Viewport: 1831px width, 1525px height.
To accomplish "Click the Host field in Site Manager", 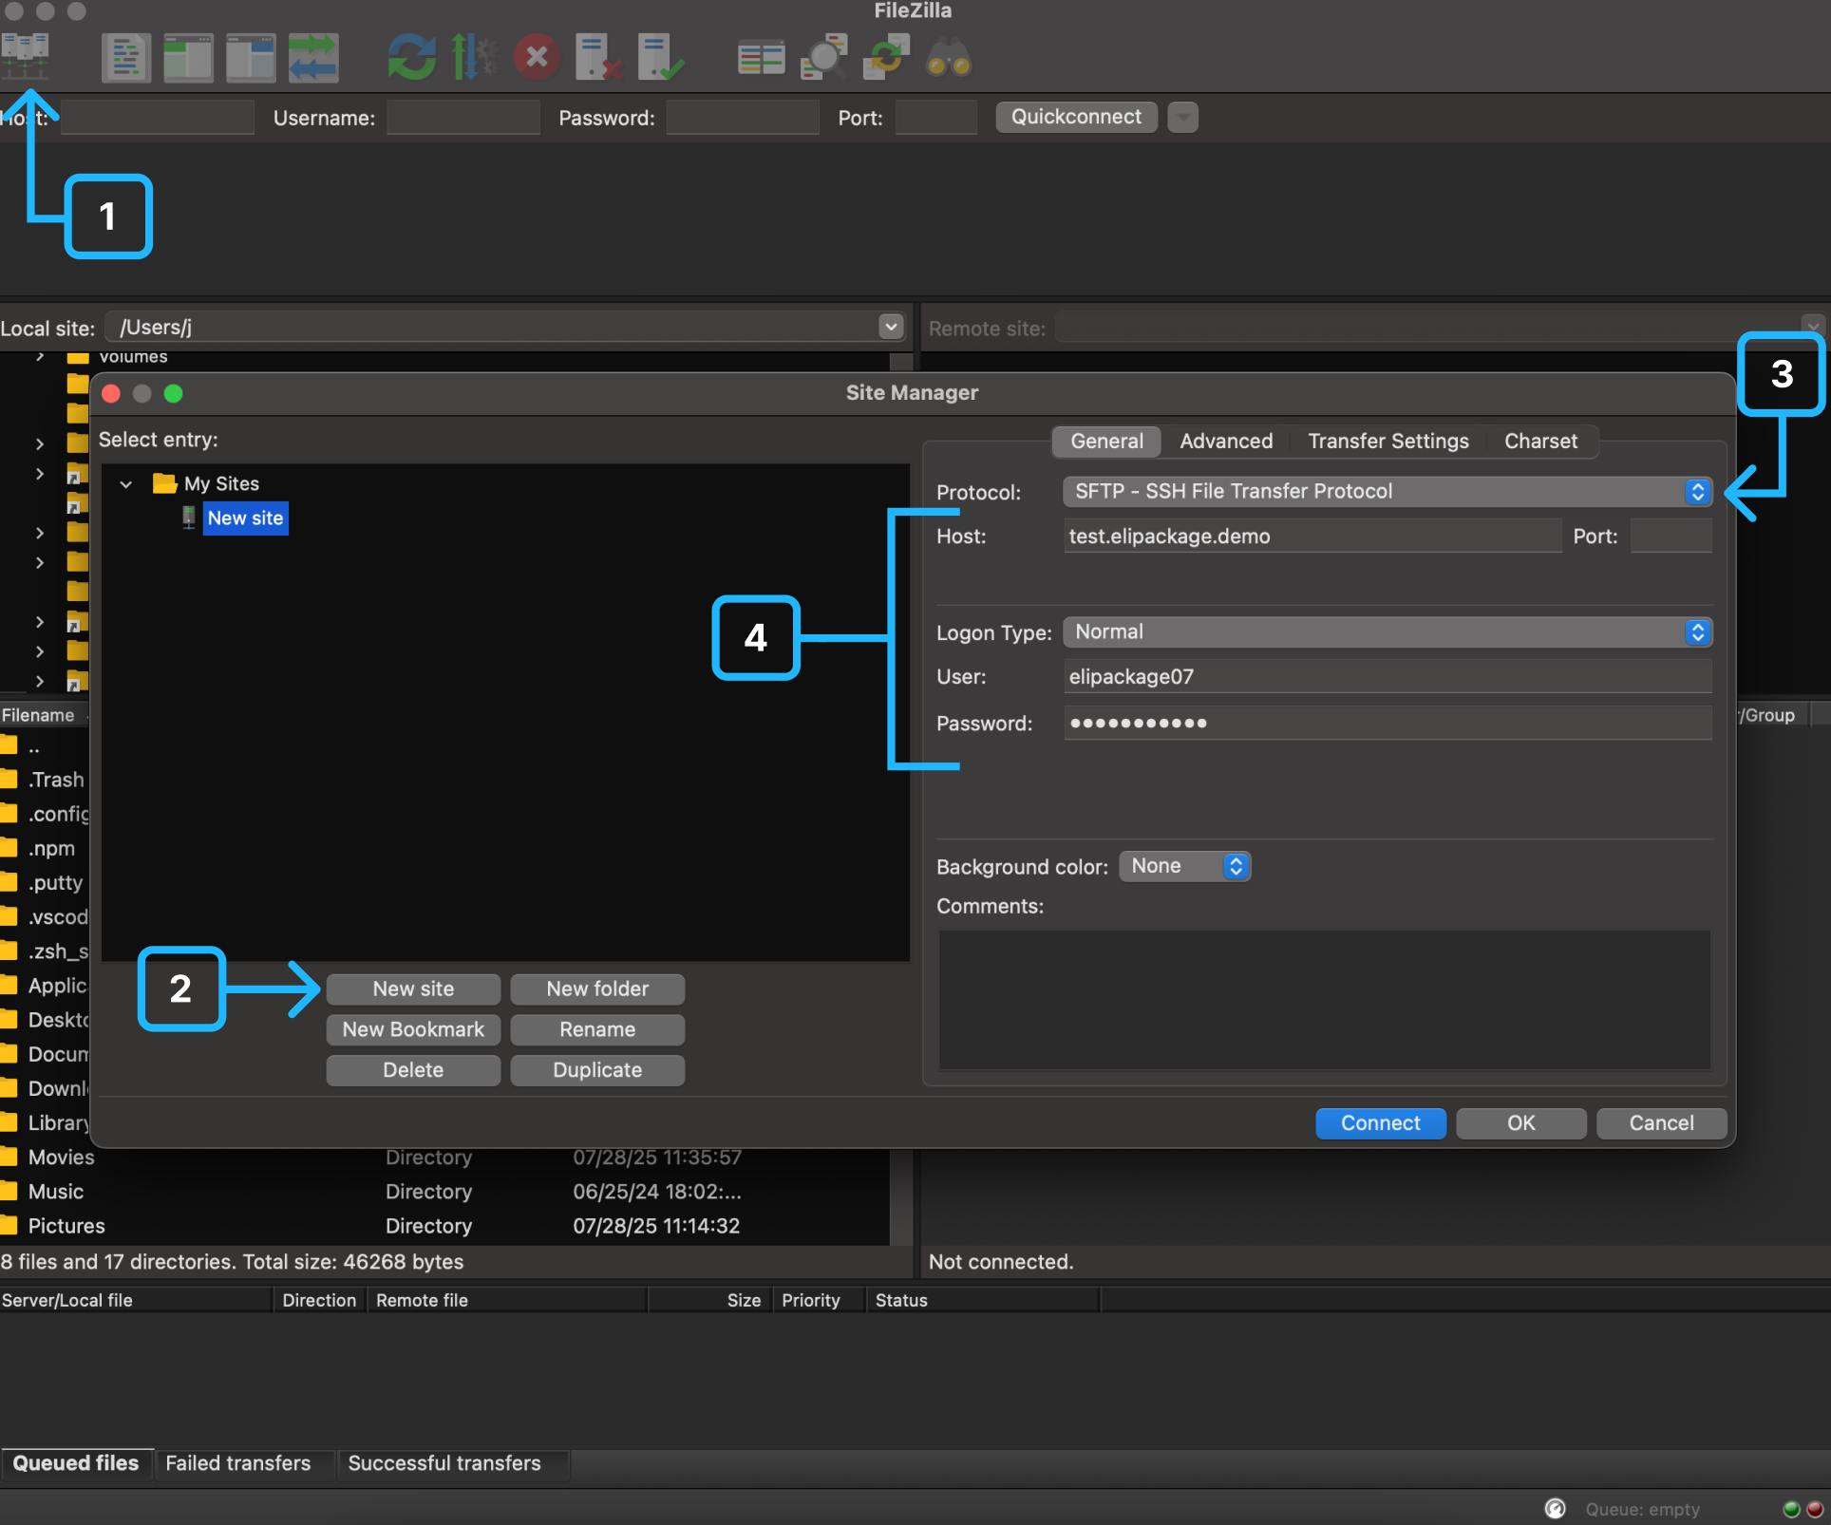I will pyautogui.click(x=1311, y=537).
